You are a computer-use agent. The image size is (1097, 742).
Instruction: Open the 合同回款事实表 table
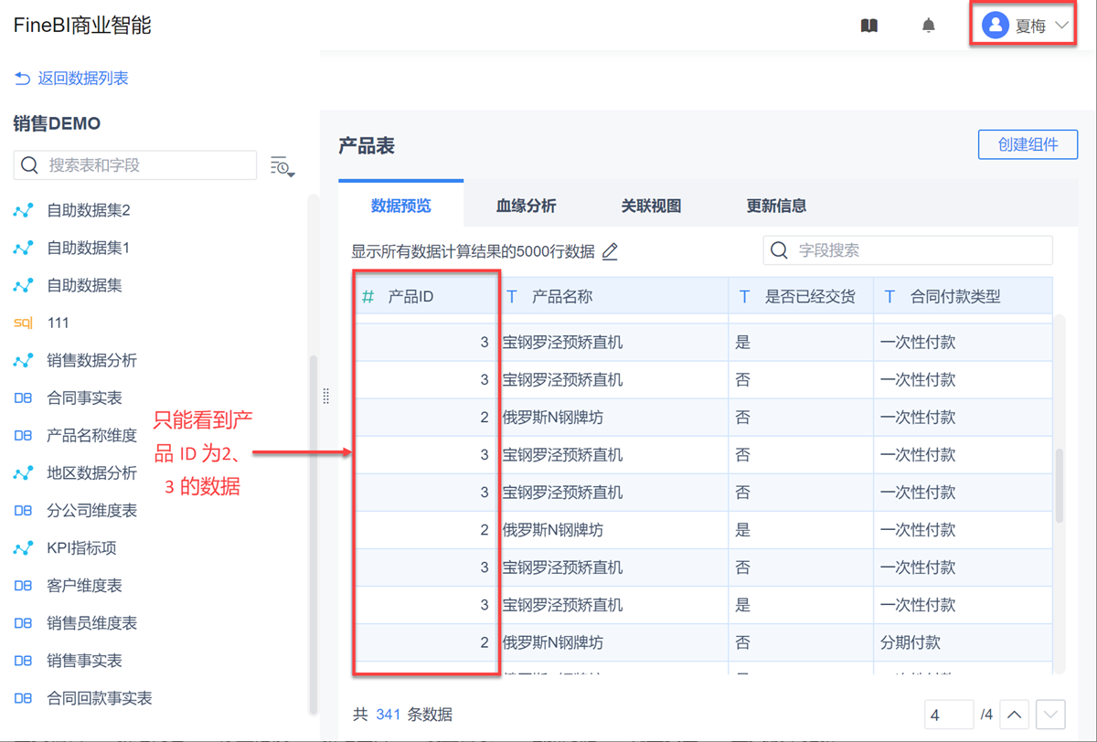99,698
